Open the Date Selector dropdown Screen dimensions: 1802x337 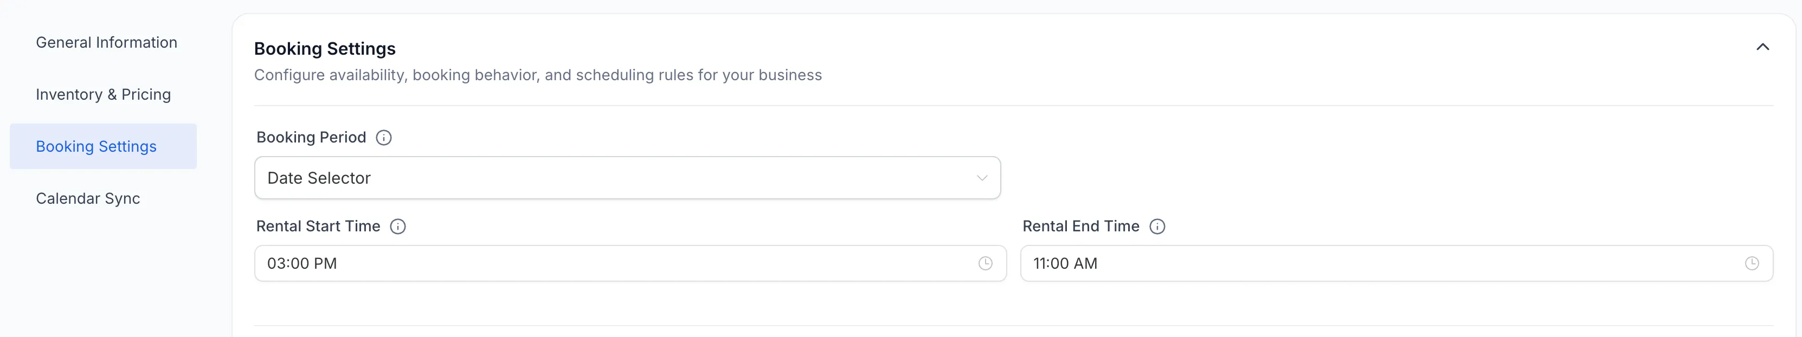coord(627,178)
